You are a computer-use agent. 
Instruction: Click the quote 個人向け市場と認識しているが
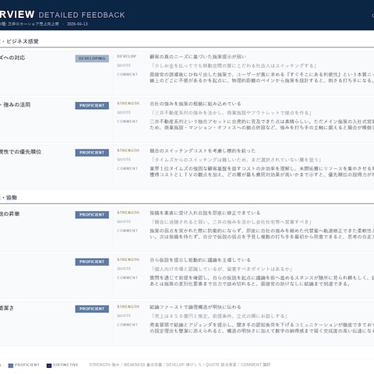click(221, 269)
